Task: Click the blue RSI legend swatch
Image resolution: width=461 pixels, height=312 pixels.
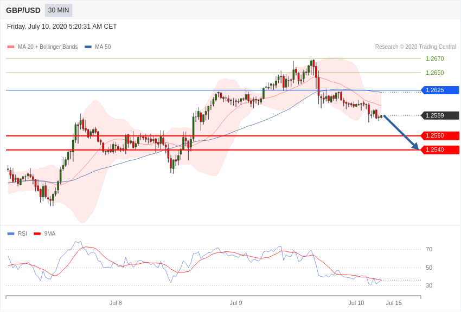Action: pos(11,234)
